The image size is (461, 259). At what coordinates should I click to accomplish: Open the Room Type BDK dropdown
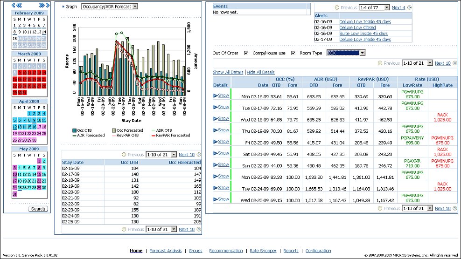(346, 53)
